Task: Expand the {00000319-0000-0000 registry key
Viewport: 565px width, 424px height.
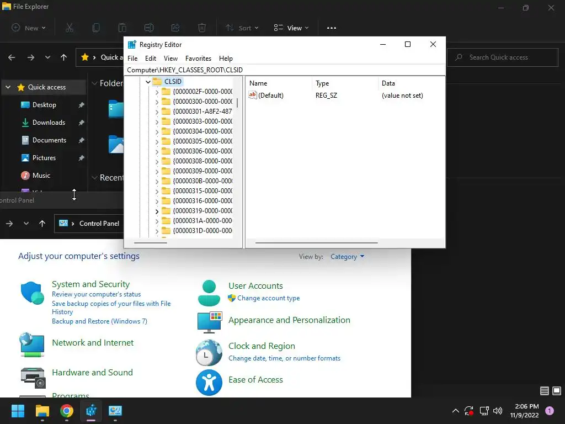Action: coord(157,211)
